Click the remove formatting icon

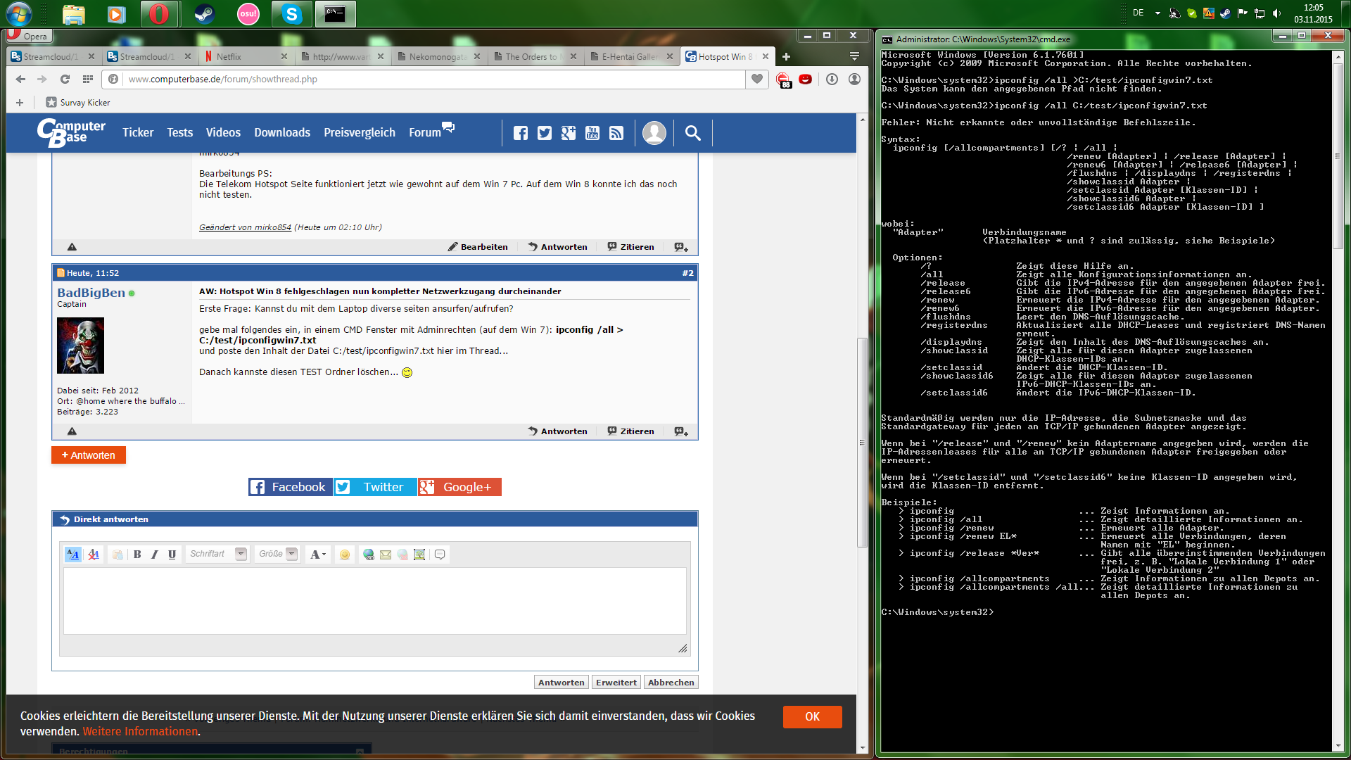point(94,555)
